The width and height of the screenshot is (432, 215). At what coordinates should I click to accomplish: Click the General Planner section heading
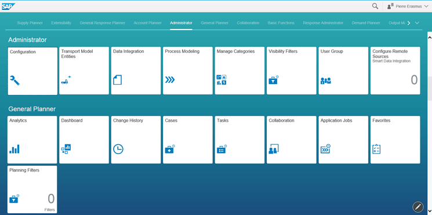(32, 109)
